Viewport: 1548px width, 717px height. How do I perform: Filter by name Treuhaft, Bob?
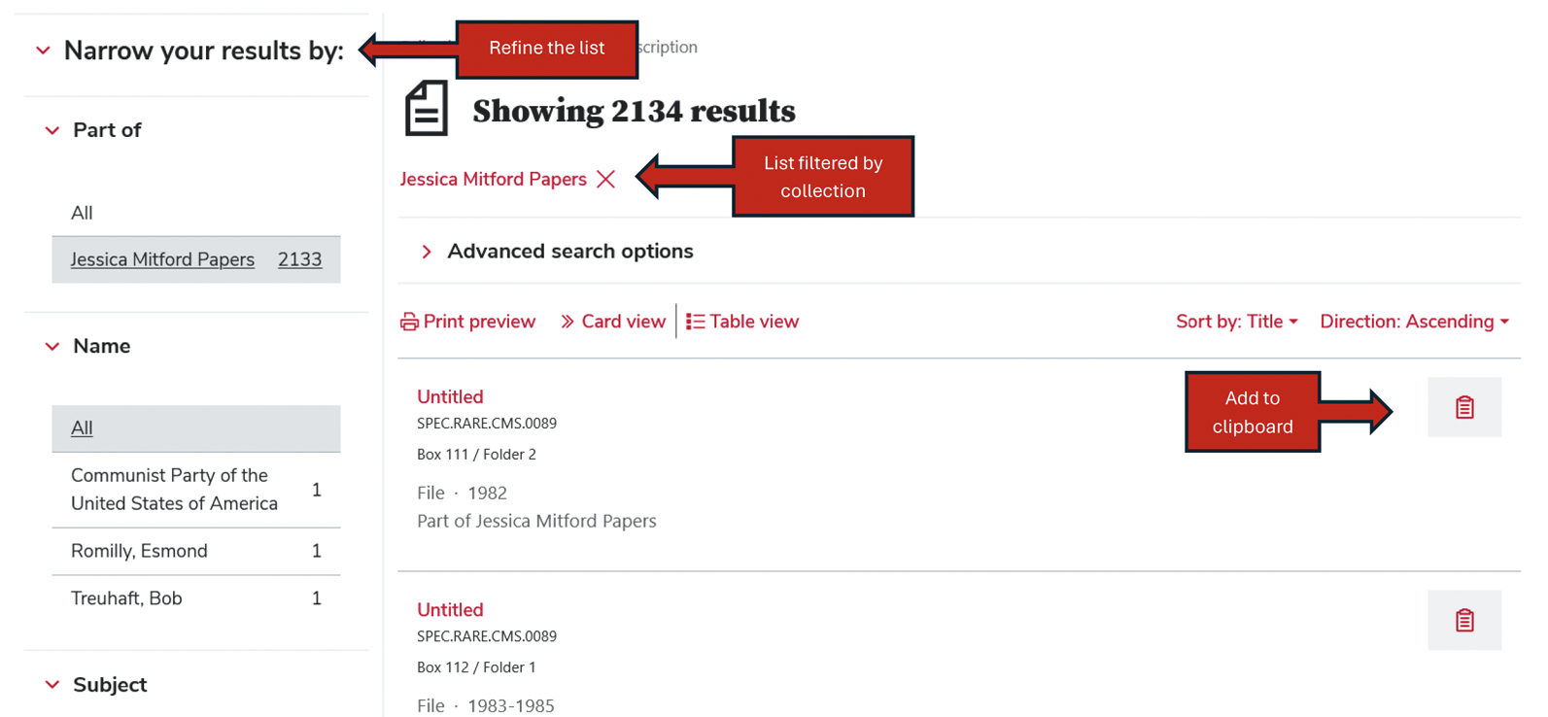(x=196, y=598)
